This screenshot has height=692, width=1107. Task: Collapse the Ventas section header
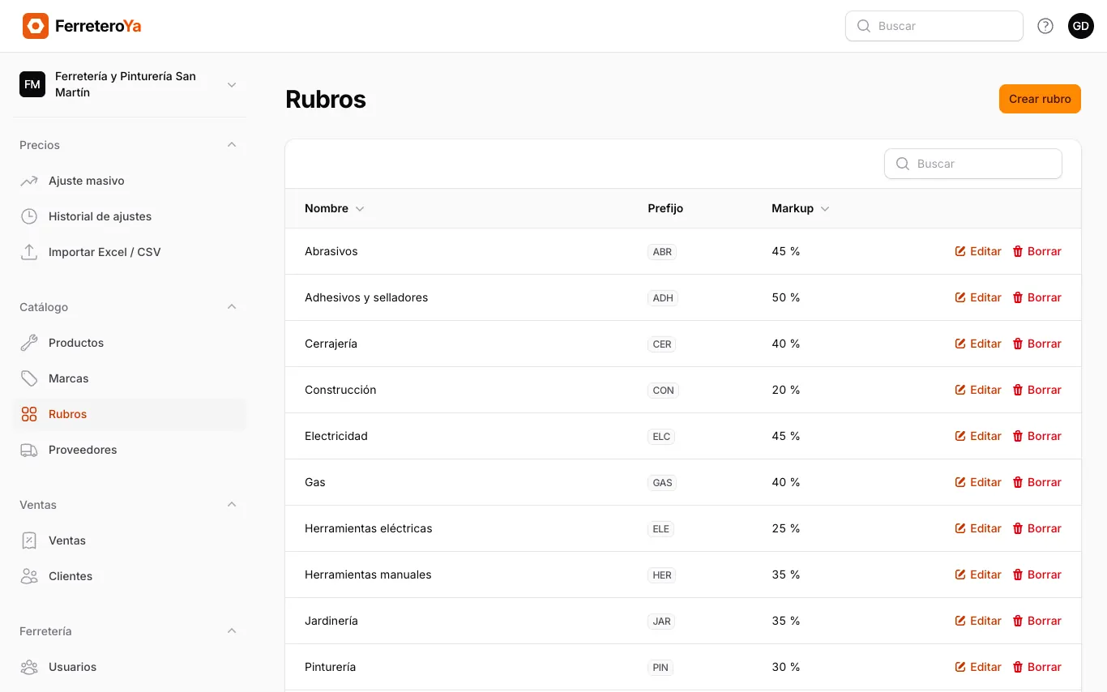point(232,505)
